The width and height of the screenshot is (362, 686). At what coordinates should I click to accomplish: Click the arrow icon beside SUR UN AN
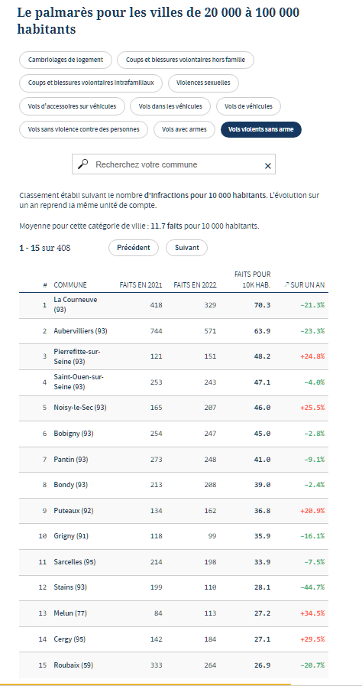coord(286,284)
